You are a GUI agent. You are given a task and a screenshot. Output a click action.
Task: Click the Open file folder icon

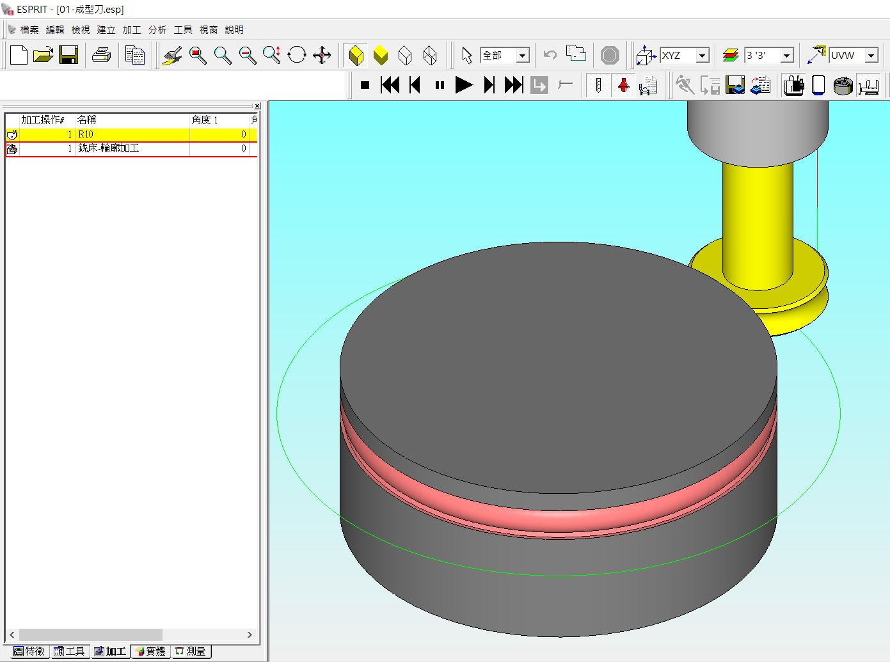tap(43, 55)
